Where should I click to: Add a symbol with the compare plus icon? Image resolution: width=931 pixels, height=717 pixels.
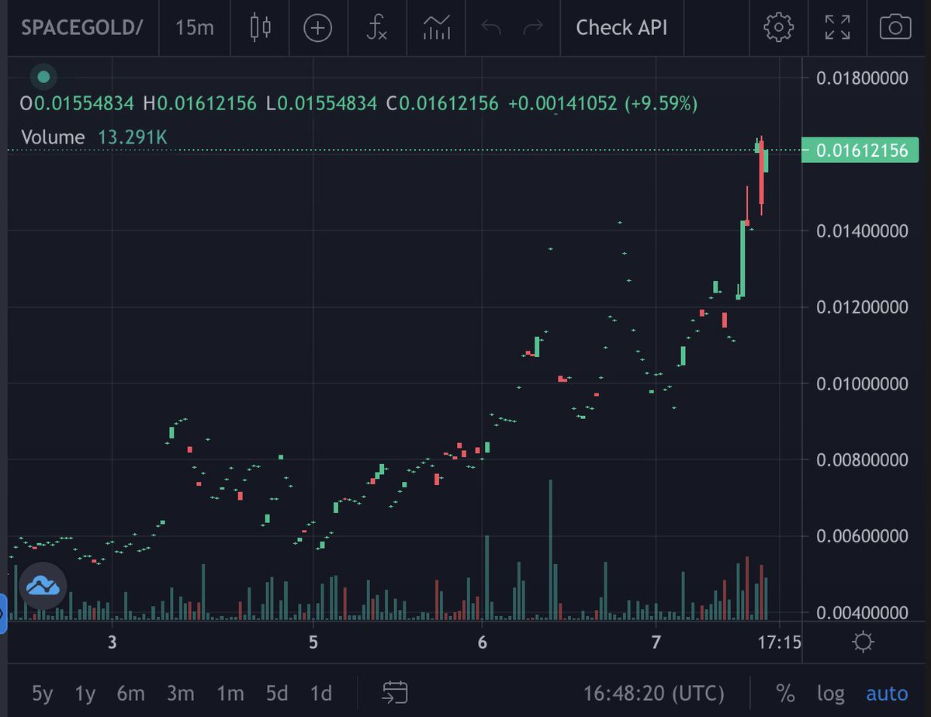[x=318, y=29]
